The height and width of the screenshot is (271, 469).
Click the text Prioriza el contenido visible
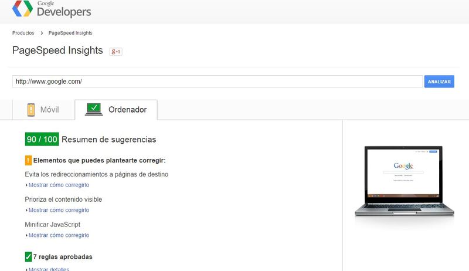pyautogui.click(x=63, y=199)
